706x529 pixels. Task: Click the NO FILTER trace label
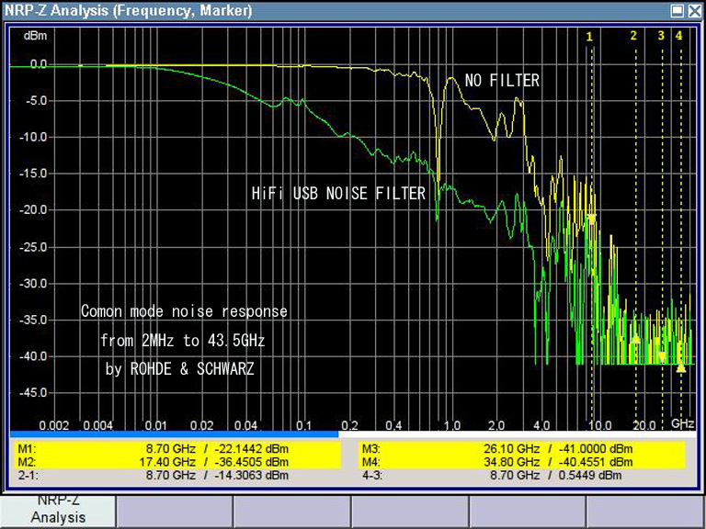[502, 81]
